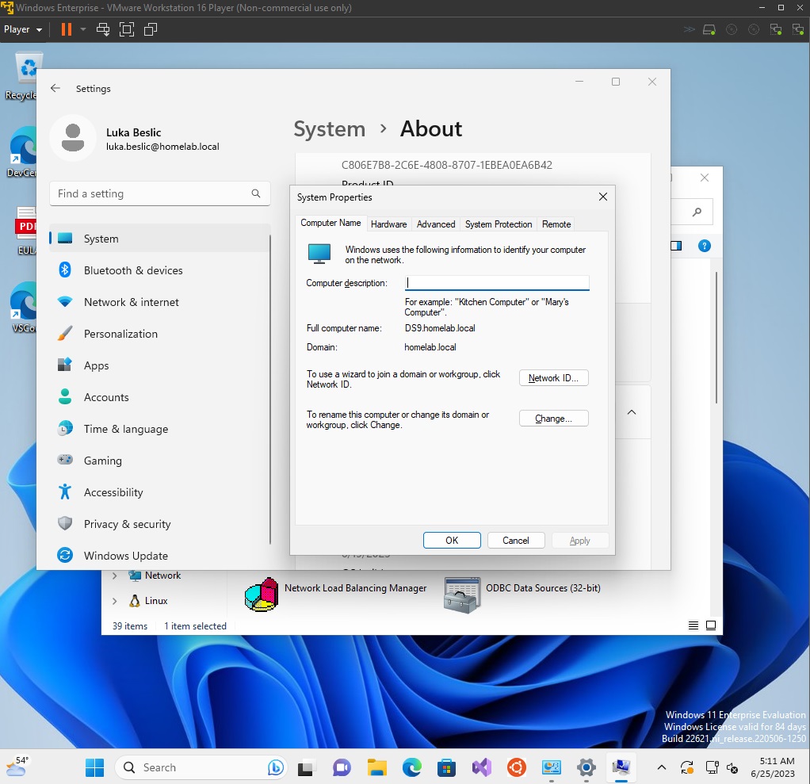
Task: Open Gaming settings
Action: click(x=159, y=461)
